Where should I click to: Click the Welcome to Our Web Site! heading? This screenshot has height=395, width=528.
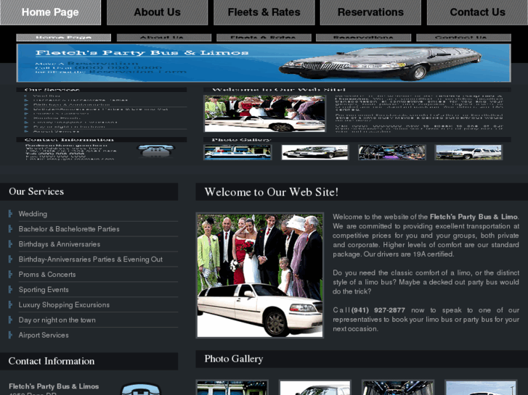coord(272,192)
